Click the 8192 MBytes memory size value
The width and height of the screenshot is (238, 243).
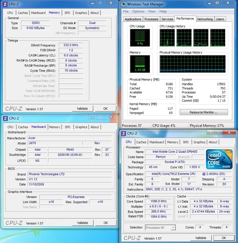[x=35, y=28]
